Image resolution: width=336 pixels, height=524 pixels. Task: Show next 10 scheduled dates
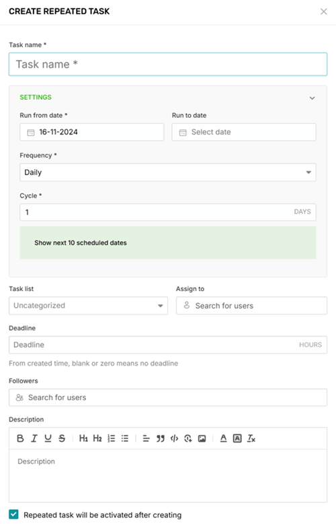tap(81, 242)
